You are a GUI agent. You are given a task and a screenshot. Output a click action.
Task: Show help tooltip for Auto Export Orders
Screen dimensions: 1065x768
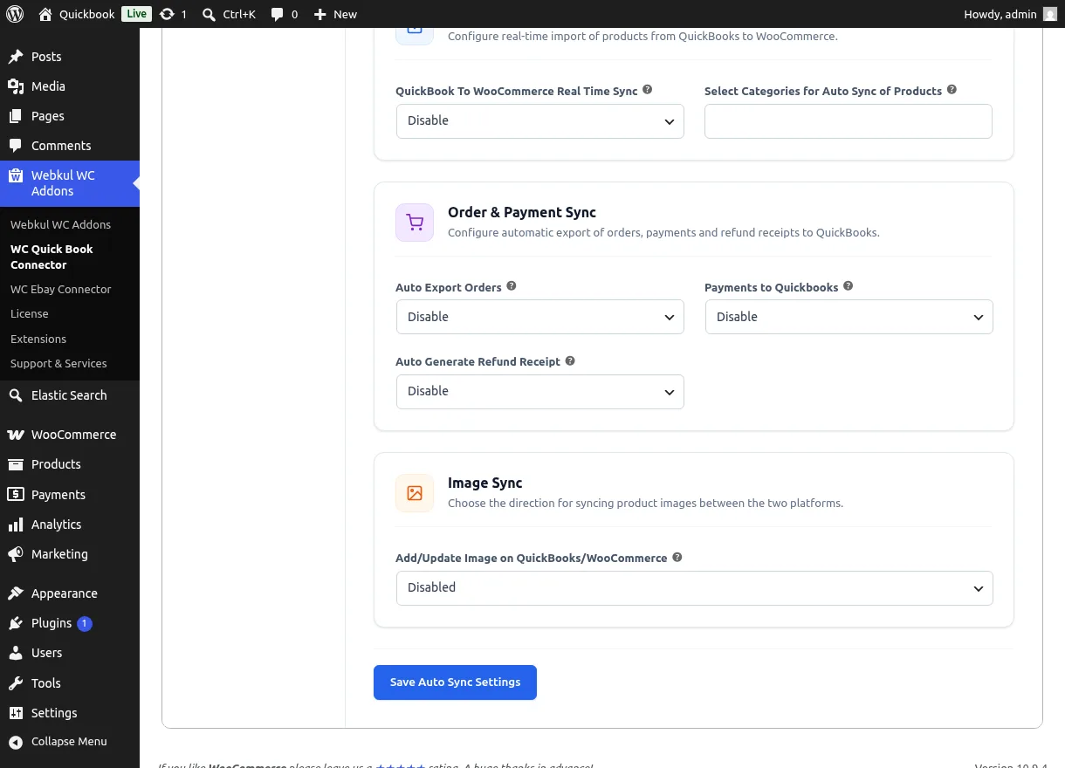[x=512, y=286]
